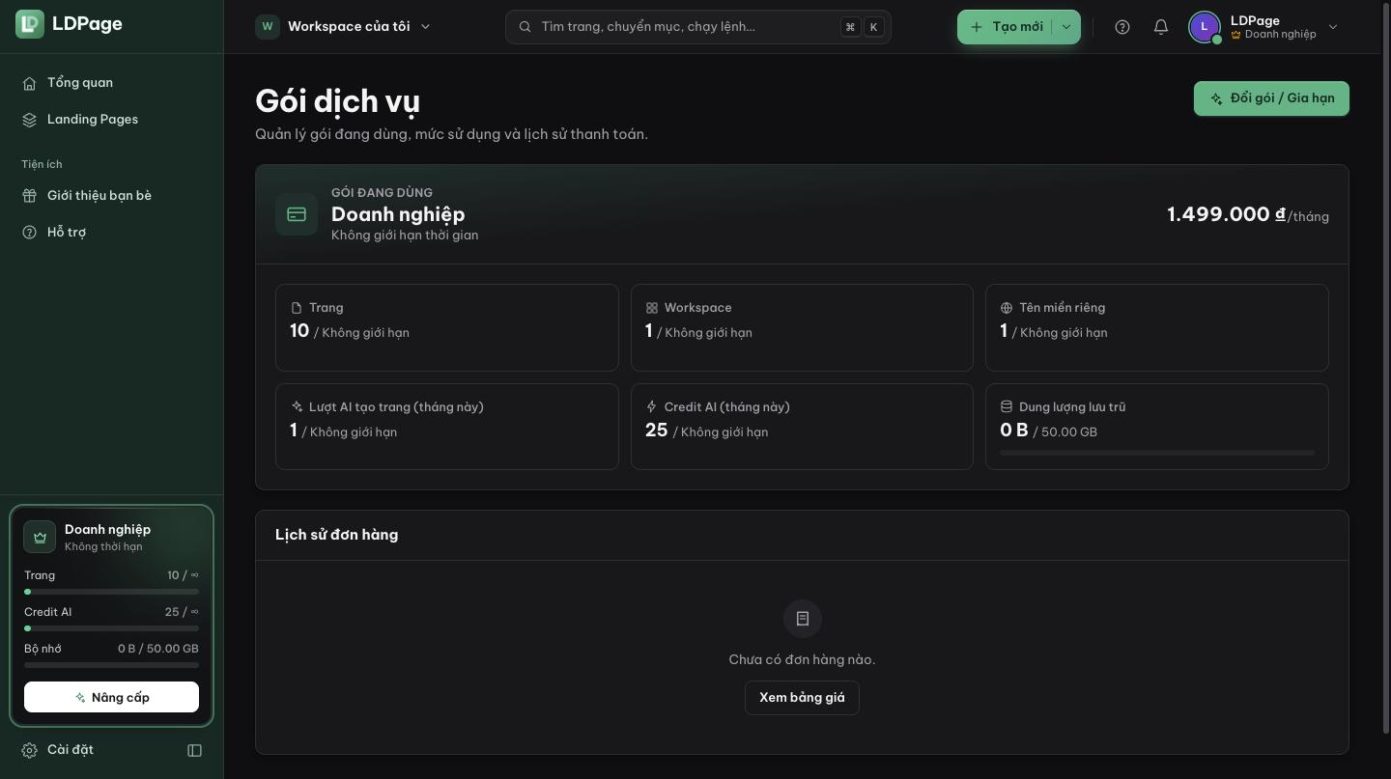Click the user avatar with letter L
This screenshot has height=779, width=1391.
pos(1205,27)
